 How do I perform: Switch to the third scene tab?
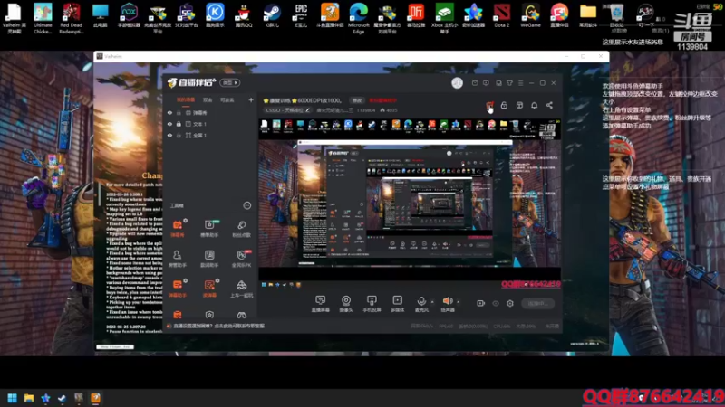coord(227,99)
